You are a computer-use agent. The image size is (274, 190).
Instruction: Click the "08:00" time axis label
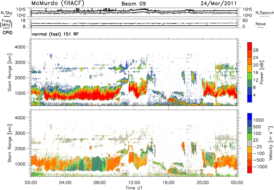(100, 183)
